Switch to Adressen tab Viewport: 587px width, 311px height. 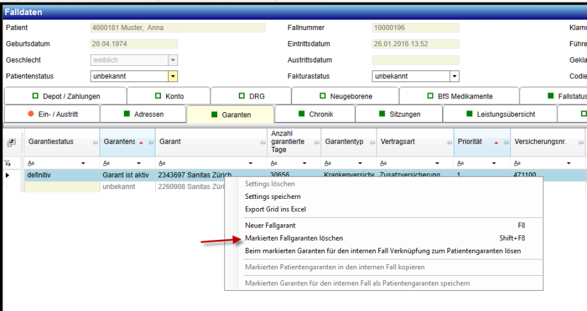143,114
